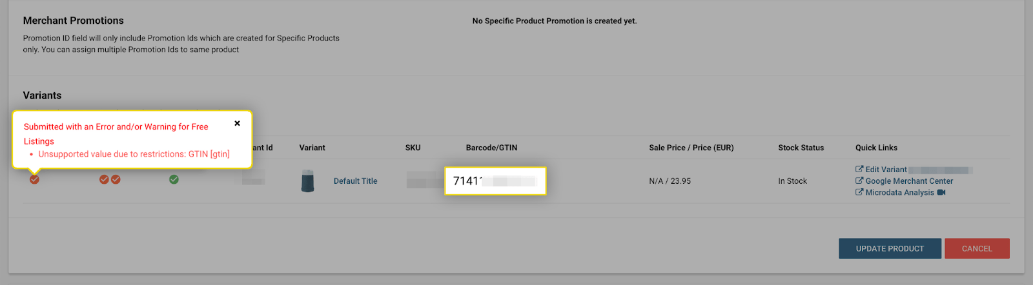
Task: Close the Free Listings error tooltip
Action: [x=237, y=123]
